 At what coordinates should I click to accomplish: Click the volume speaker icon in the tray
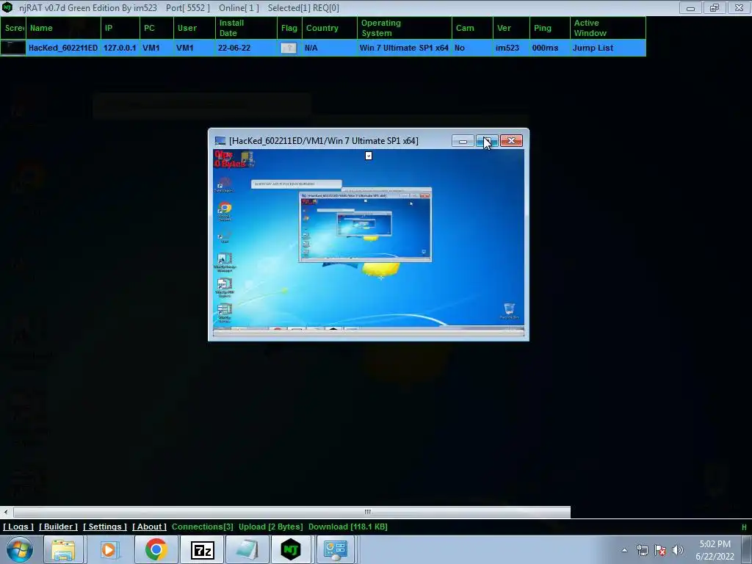tap(678, 550)
